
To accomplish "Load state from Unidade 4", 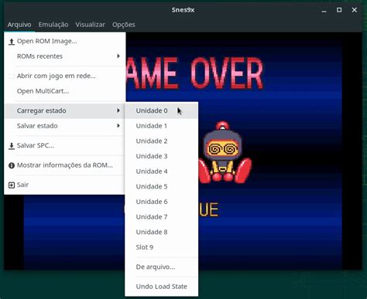I will click(162, 172).
